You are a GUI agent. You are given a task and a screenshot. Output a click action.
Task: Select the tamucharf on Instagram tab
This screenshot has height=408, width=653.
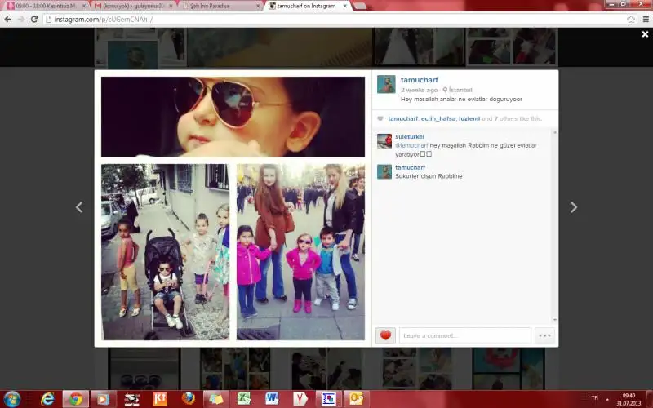(308, 6)
